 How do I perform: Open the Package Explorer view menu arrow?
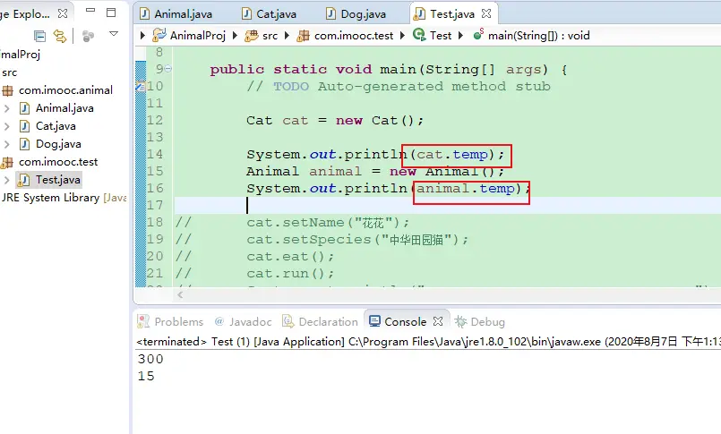[114, 34]
